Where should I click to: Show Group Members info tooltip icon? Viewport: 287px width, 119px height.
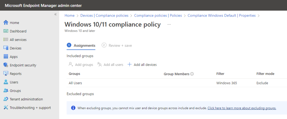point(192,74)
